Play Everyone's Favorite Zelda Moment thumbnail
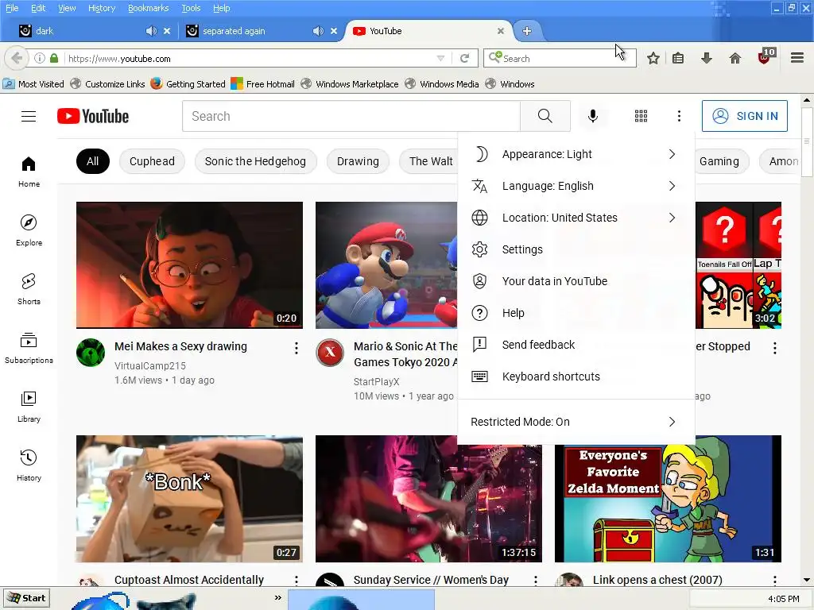Viewport: 814px width, 610px height. 668,499
